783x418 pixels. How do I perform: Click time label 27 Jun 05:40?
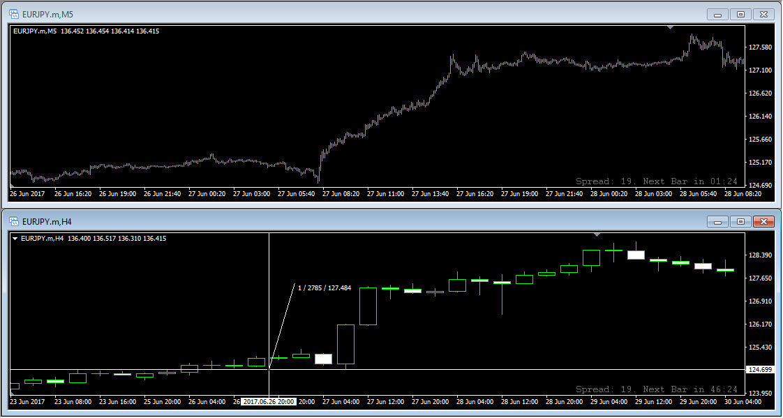pos(296,194)
